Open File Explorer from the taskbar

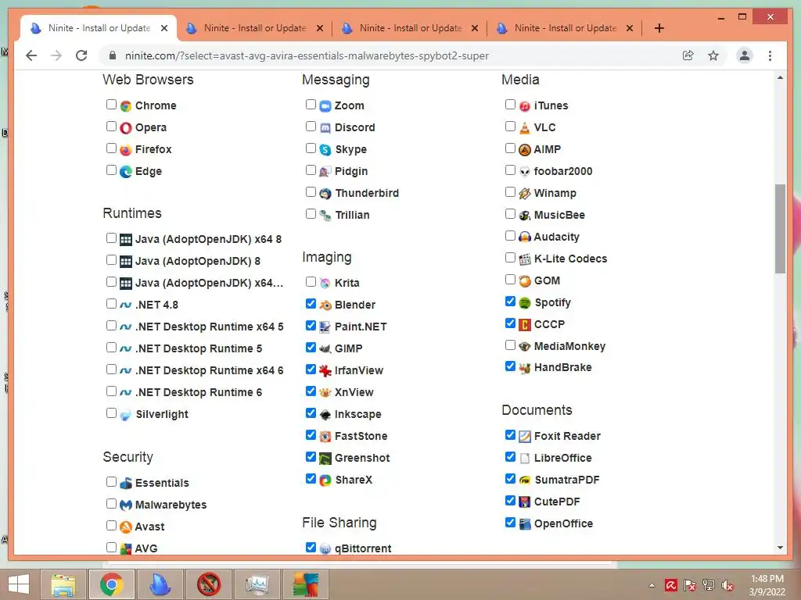(63, 584)
